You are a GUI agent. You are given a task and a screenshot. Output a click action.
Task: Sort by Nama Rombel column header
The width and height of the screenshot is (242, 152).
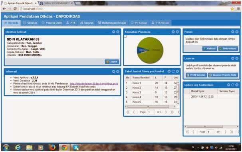point(142,78)
